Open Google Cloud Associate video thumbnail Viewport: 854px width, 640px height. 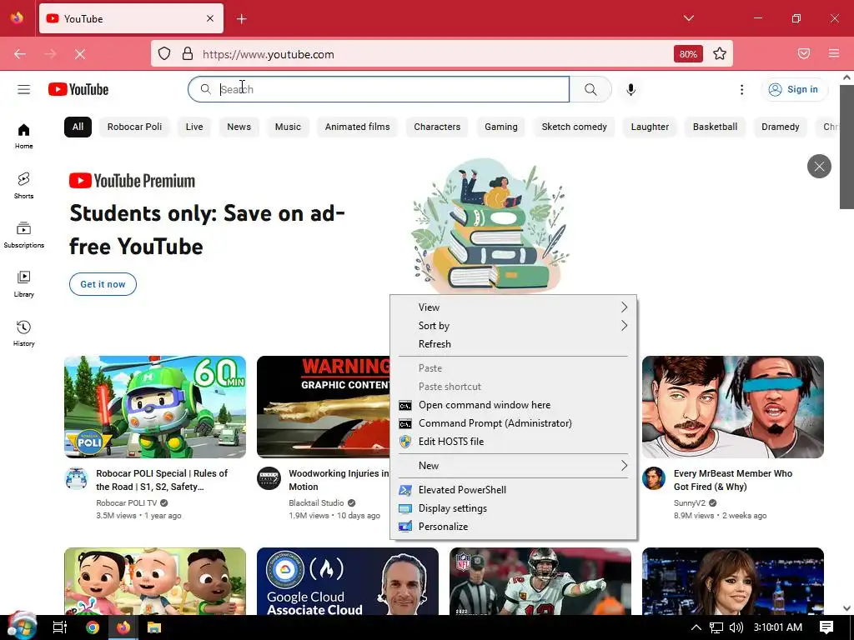[348, 581]
